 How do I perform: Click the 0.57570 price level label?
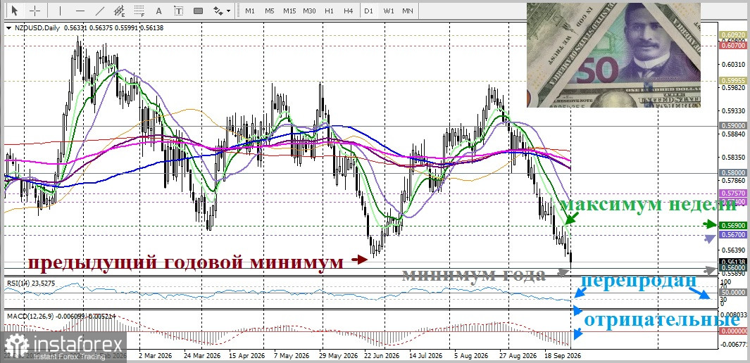pos(732,193)
